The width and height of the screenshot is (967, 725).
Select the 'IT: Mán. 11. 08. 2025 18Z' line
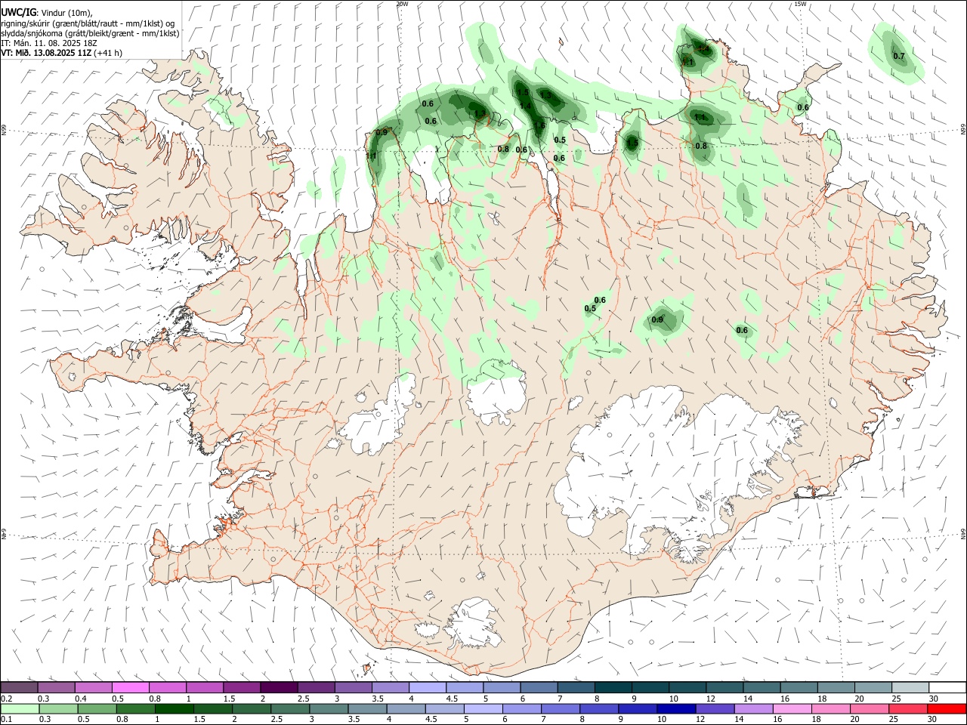[49, 43]
